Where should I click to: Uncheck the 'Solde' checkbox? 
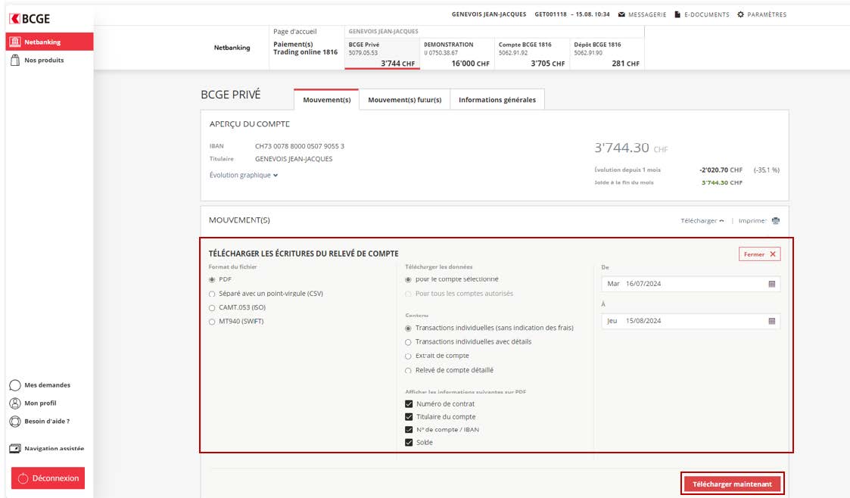click(409, 443)
